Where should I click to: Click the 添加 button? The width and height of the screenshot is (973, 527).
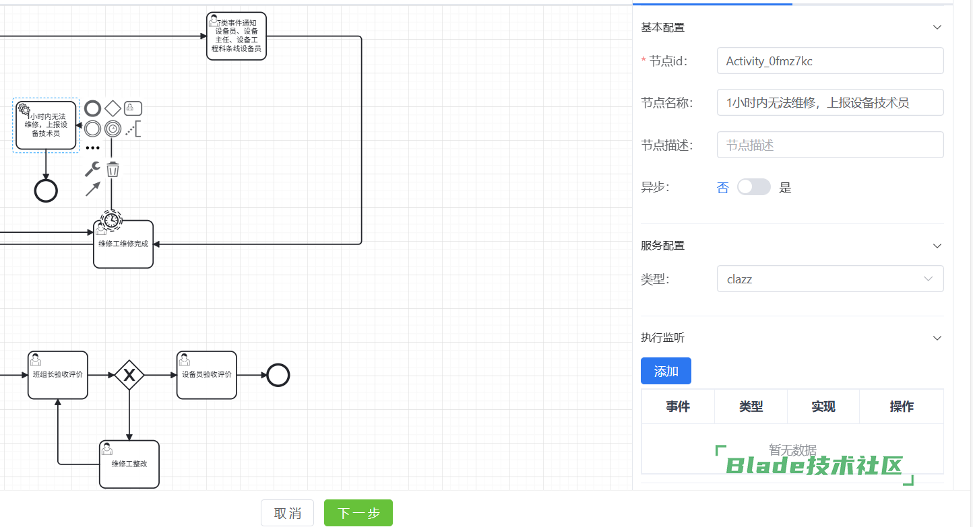pyautogui.click(x=666, y=371)
